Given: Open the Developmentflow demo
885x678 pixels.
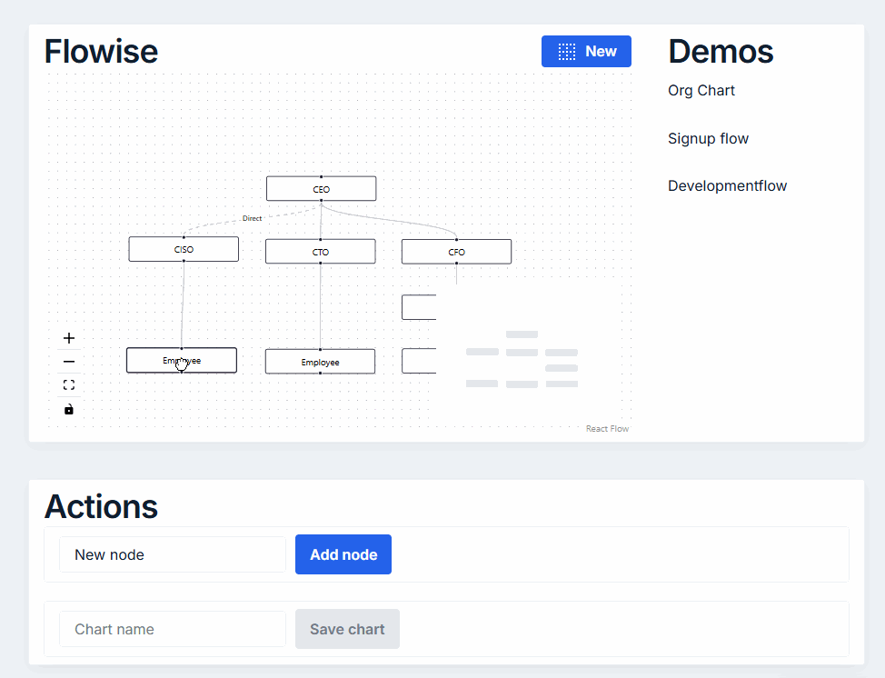Looking at the screenshot, I should 727,185.
